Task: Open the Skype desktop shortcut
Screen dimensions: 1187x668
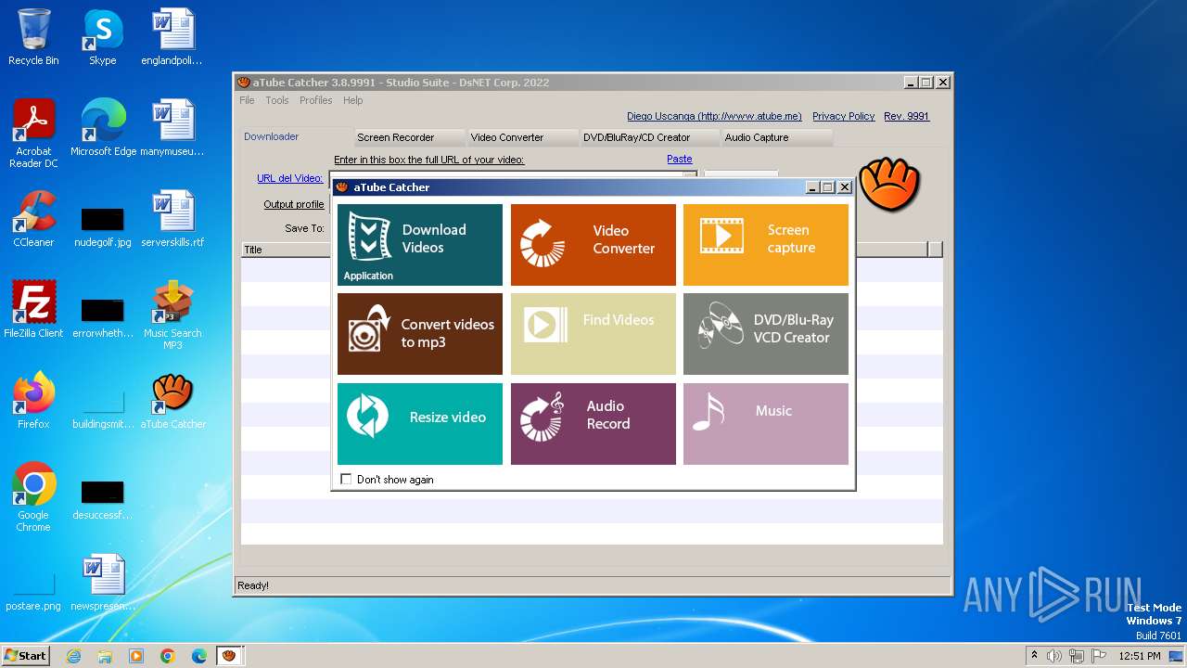Action: (x=103, y=37)
